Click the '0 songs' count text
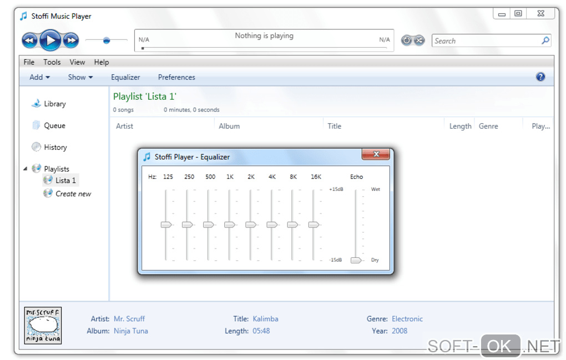The width and height of the screenshot is (566, 360). (x=123, y=110)
